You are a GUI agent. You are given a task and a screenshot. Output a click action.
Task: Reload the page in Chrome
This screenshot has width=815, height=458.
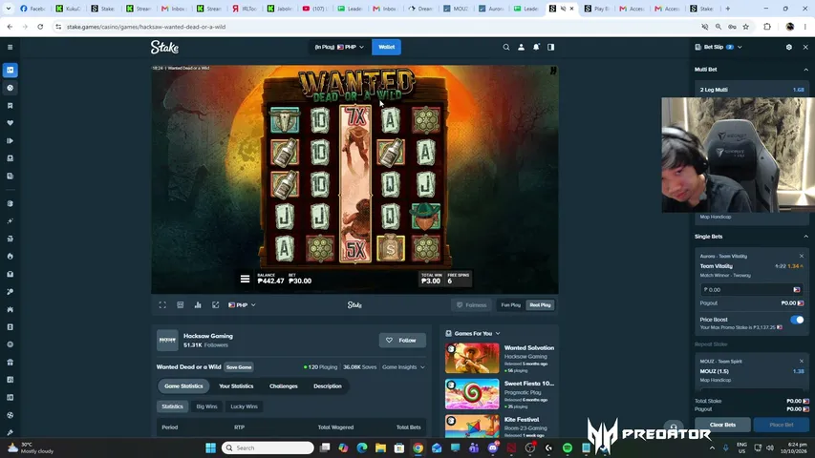(40, 27)
